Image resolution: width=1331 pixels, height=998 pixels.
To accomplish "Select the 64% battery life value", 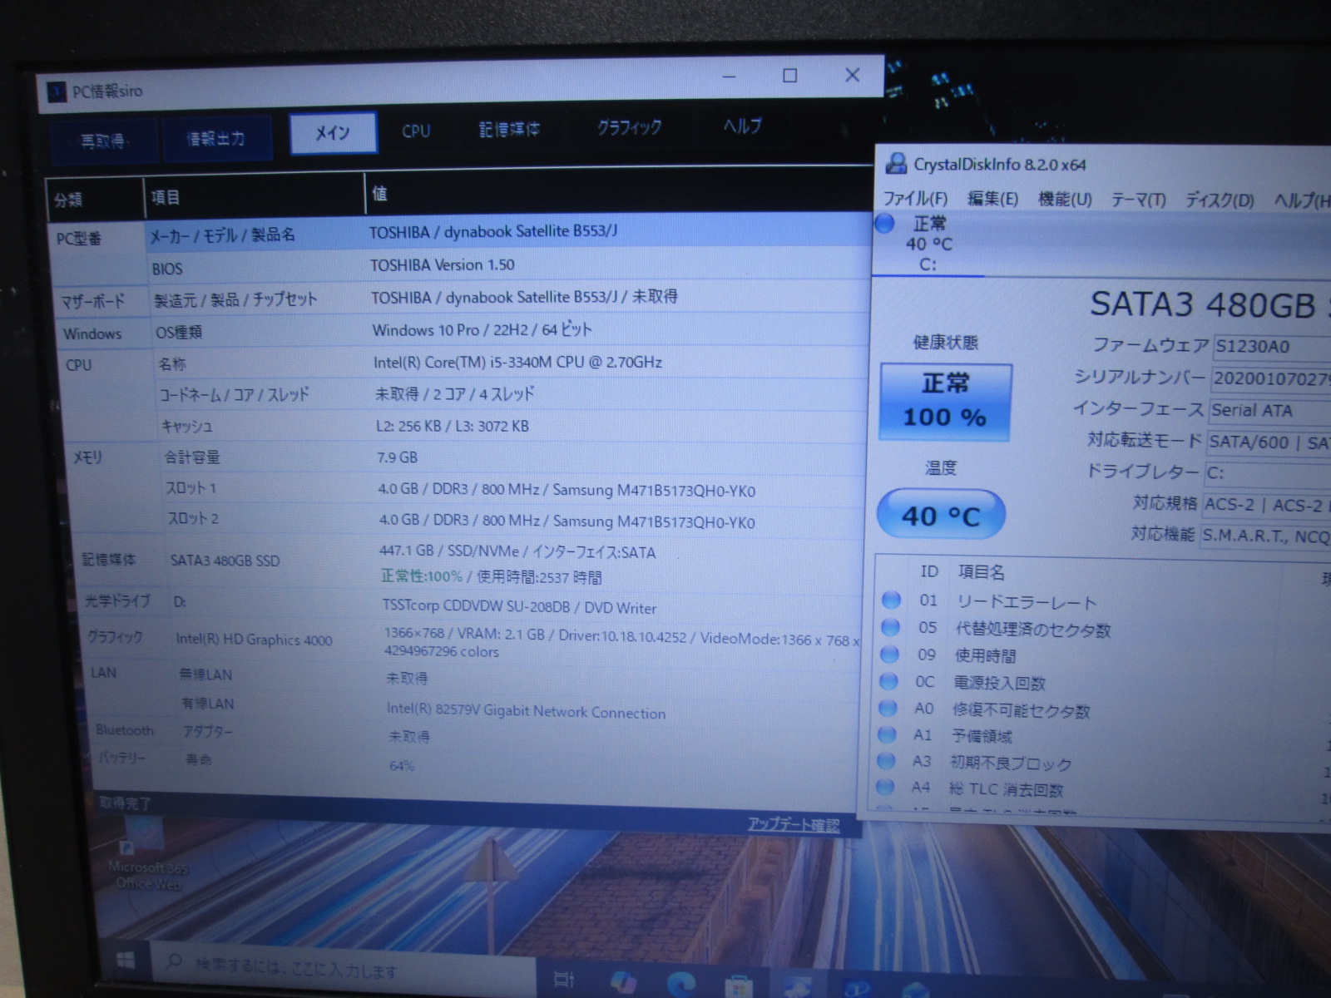I will pos(402,765).
